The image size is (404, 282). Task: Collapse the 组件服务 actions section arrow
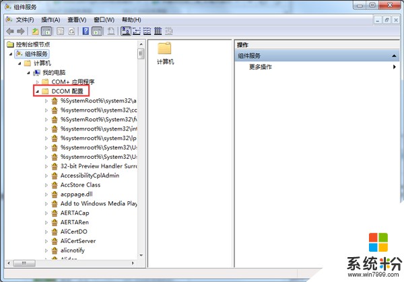click(x=394, y=56)
